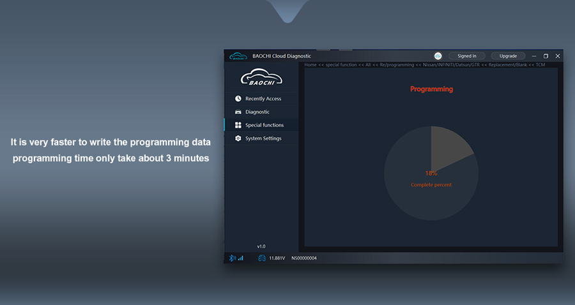Select Special functions in sidebar
This screenshot has width=575, height=305.
tap(261, 125)
